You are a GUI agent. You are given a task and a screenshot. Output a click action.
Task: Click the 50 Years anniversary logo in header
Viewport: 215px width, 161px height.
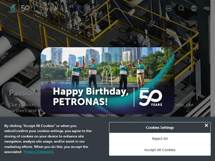point(25,8)
